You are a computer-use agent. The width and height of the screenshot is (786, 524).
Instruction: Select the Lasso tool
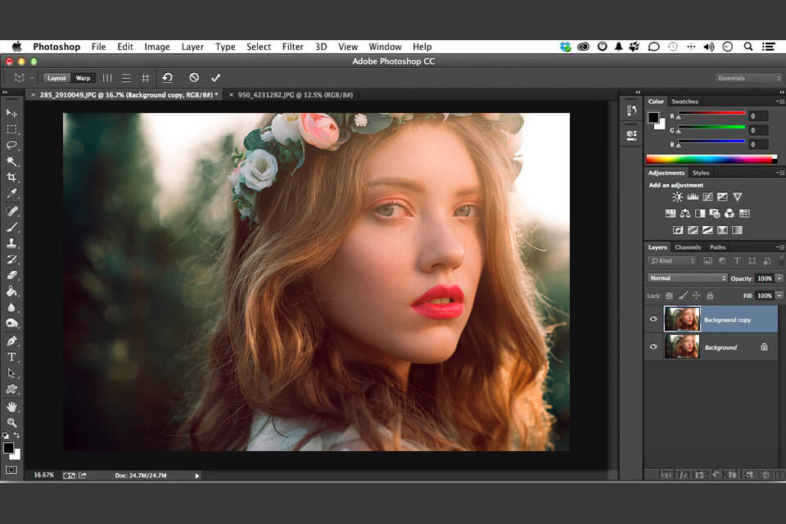pyautogui.click(x=11, y=145)
